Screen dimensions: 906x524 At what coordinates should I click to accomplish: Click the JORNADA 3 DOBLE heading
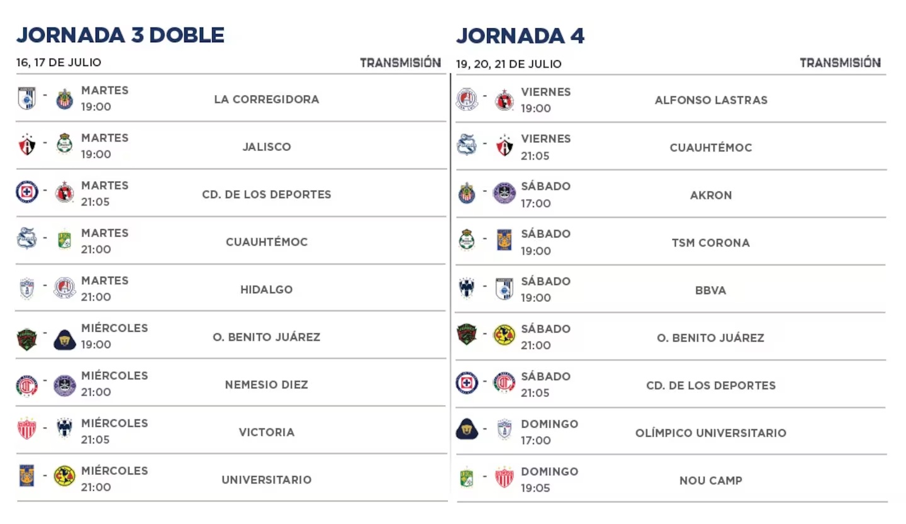pyautogui.click(x=120, y=35)
